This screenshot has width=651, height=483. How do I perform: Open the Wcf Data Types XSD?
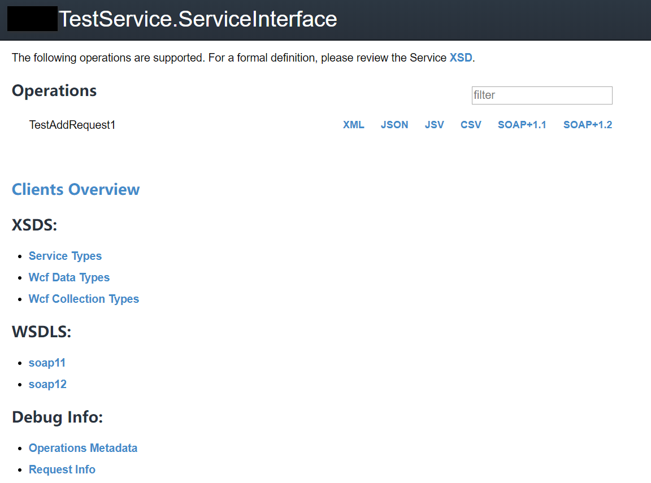69,277
